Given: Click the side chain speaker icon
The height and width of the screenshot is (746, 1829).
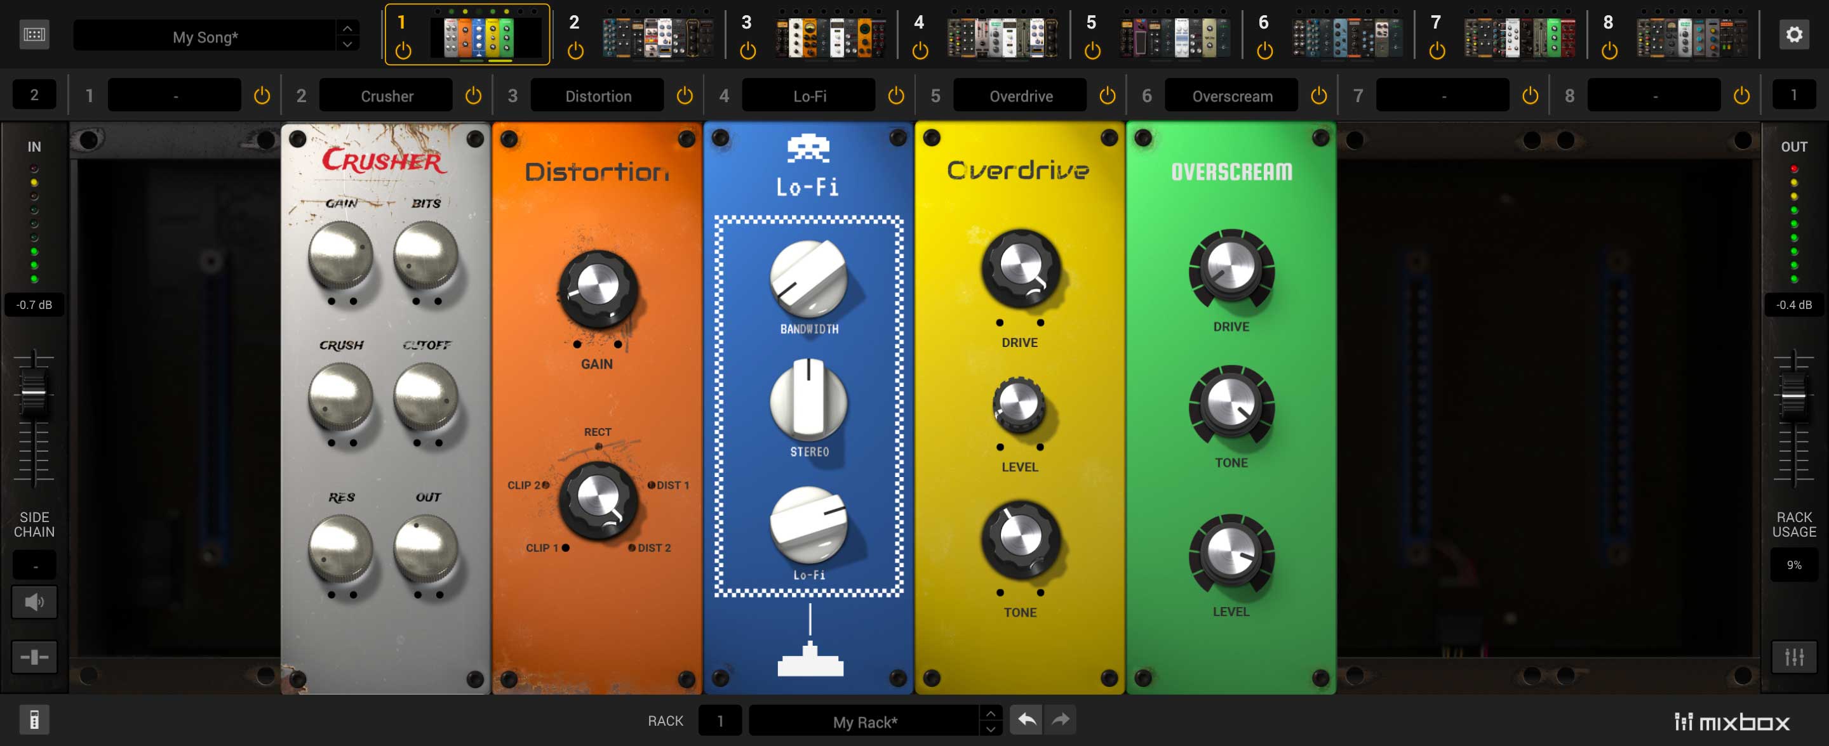Looking at the screenshot, I should click(x=34, y=602).
